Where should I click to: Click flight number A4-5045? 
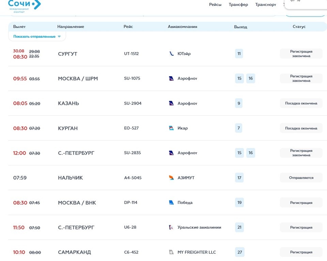[x=133, y=178]
